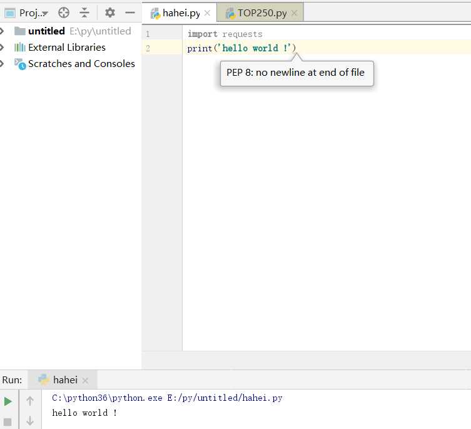The image size is (471, 429).
Task: Select External Libraries in tree
Action: [67, 47]
